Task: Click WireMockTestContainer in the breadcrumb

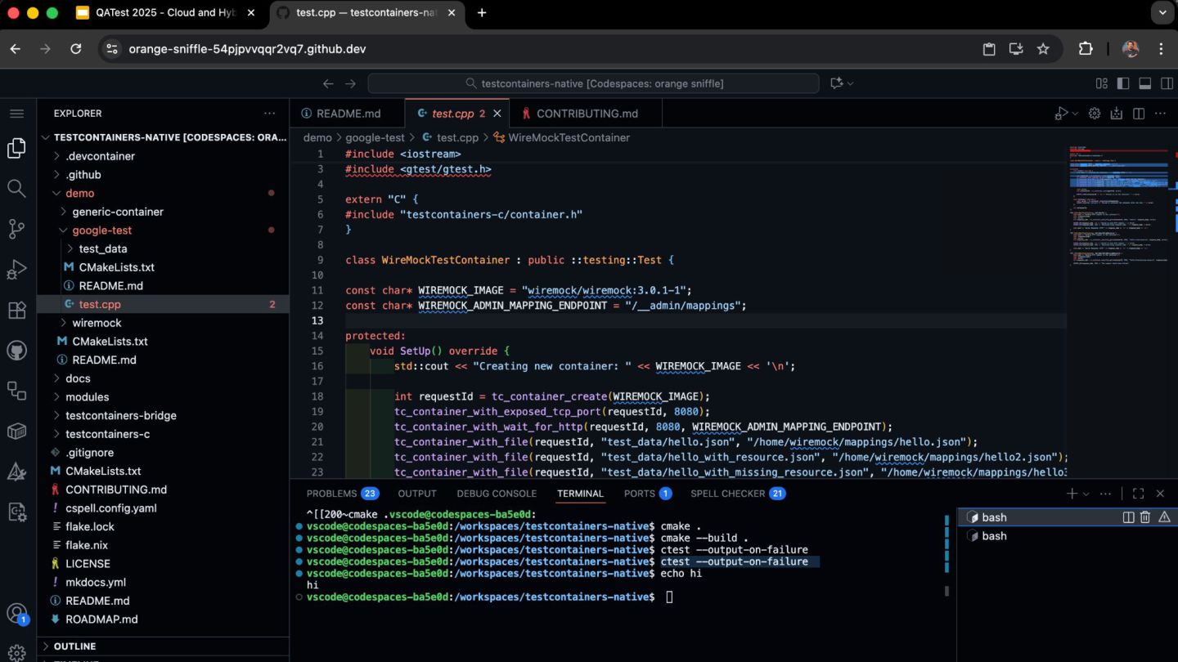Action: [569, 138]
